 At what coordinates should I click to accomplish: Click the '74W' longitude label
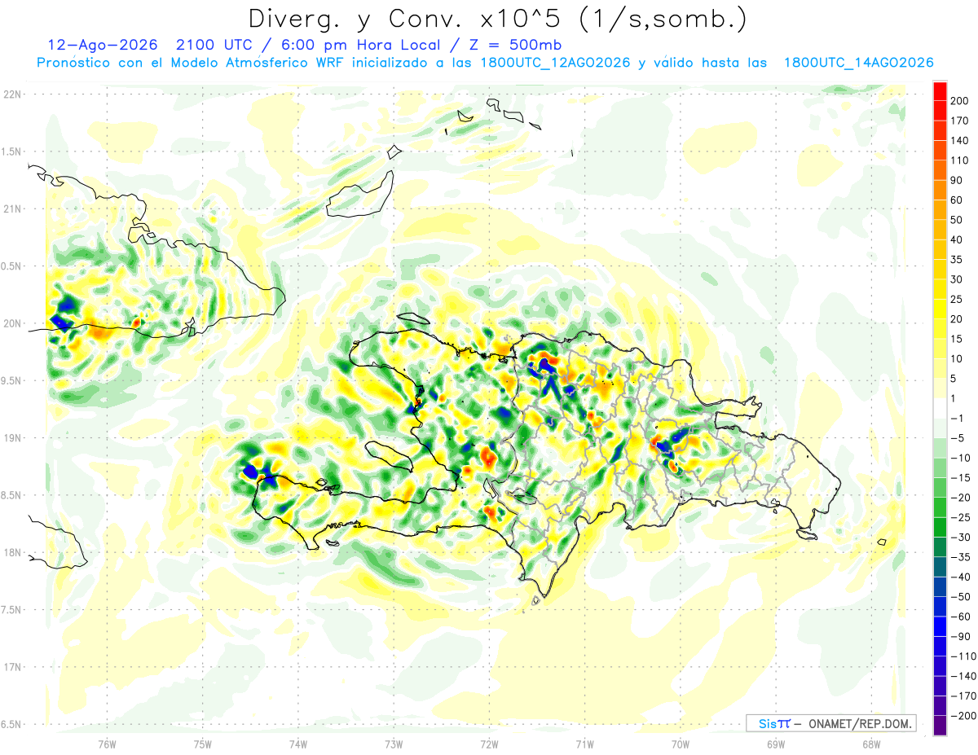[x=297, y=743]
